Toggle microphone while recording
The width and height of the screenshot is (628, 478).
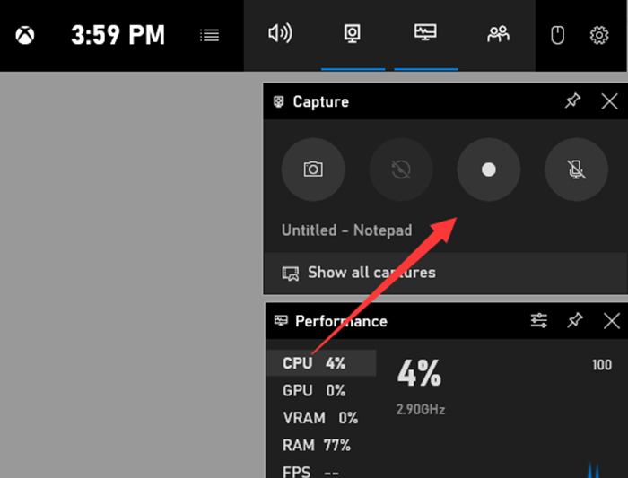[577, 169]
